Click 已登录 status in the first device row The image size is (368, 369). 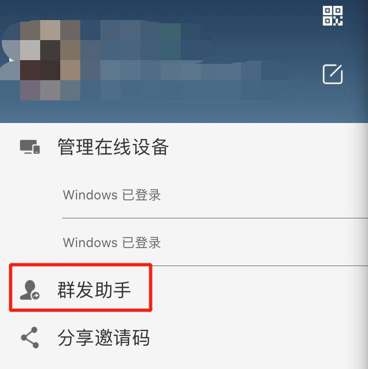click(x=142, y=195)
